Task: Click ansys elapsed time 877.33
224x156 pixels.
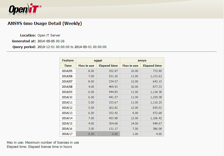Action: [x=152, y=87]
